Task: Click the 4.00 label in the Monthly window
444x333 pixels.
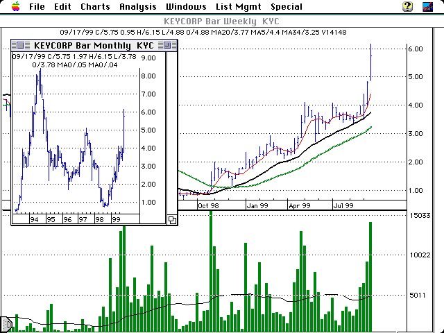Action: click(148, 148)
